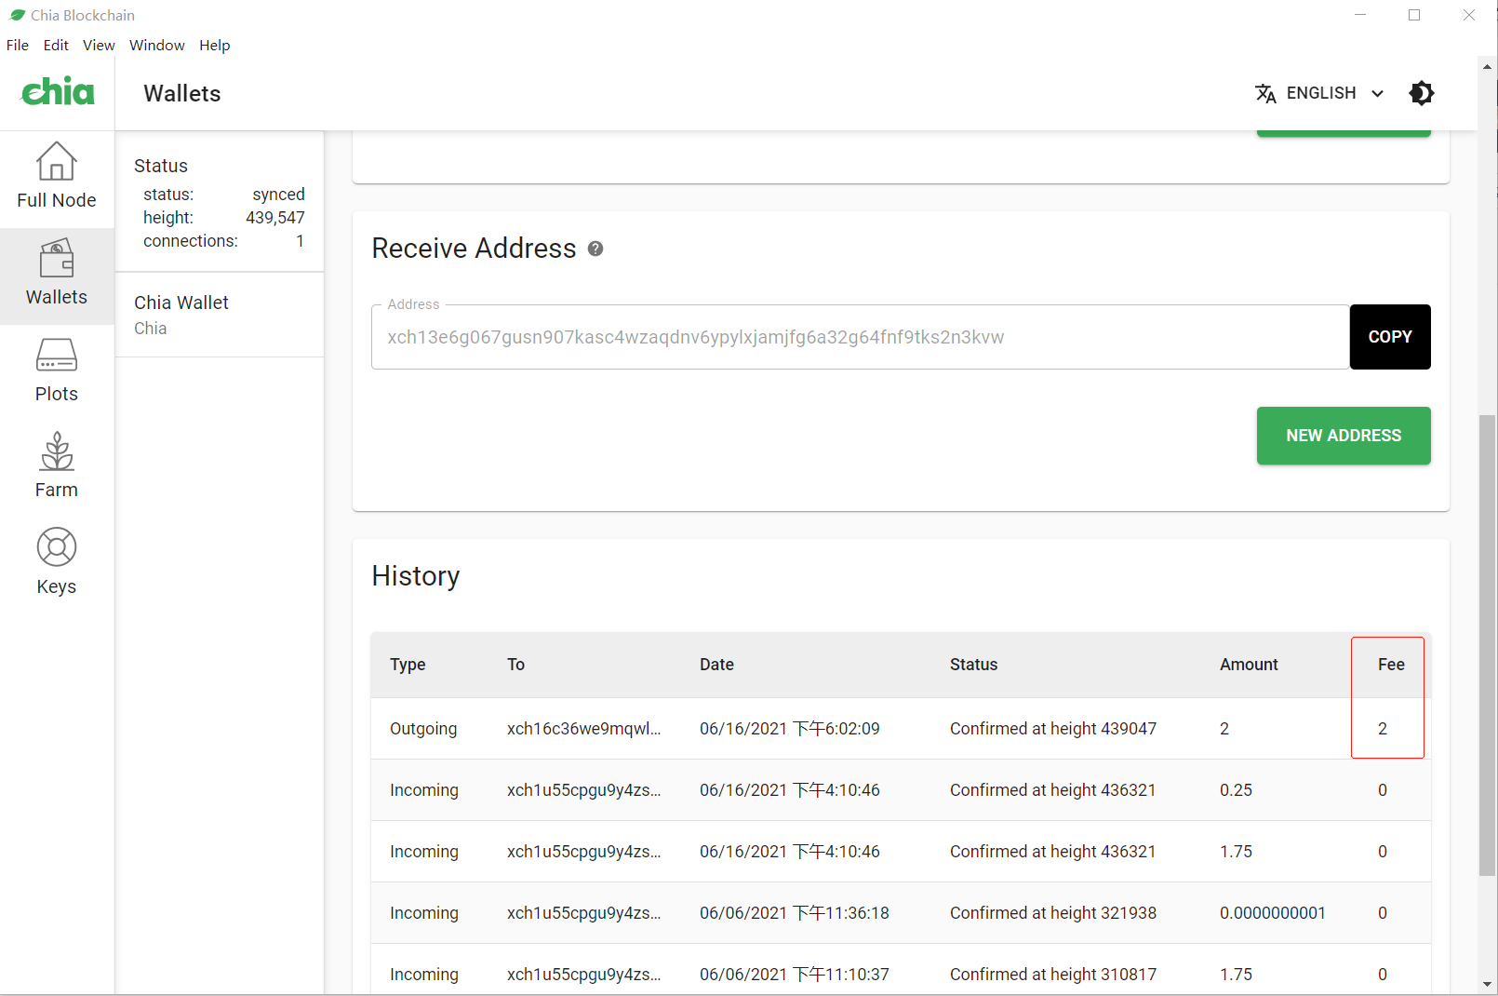
Task: Select the Outgoing transaction type cell
Action: (x=423, y=729)
